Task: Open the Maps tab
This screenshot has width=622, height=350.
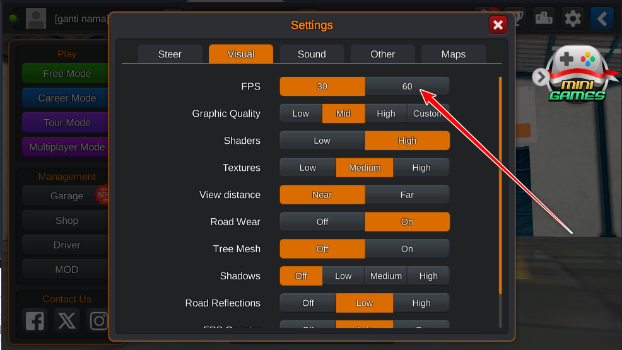Action: [454, 54]
